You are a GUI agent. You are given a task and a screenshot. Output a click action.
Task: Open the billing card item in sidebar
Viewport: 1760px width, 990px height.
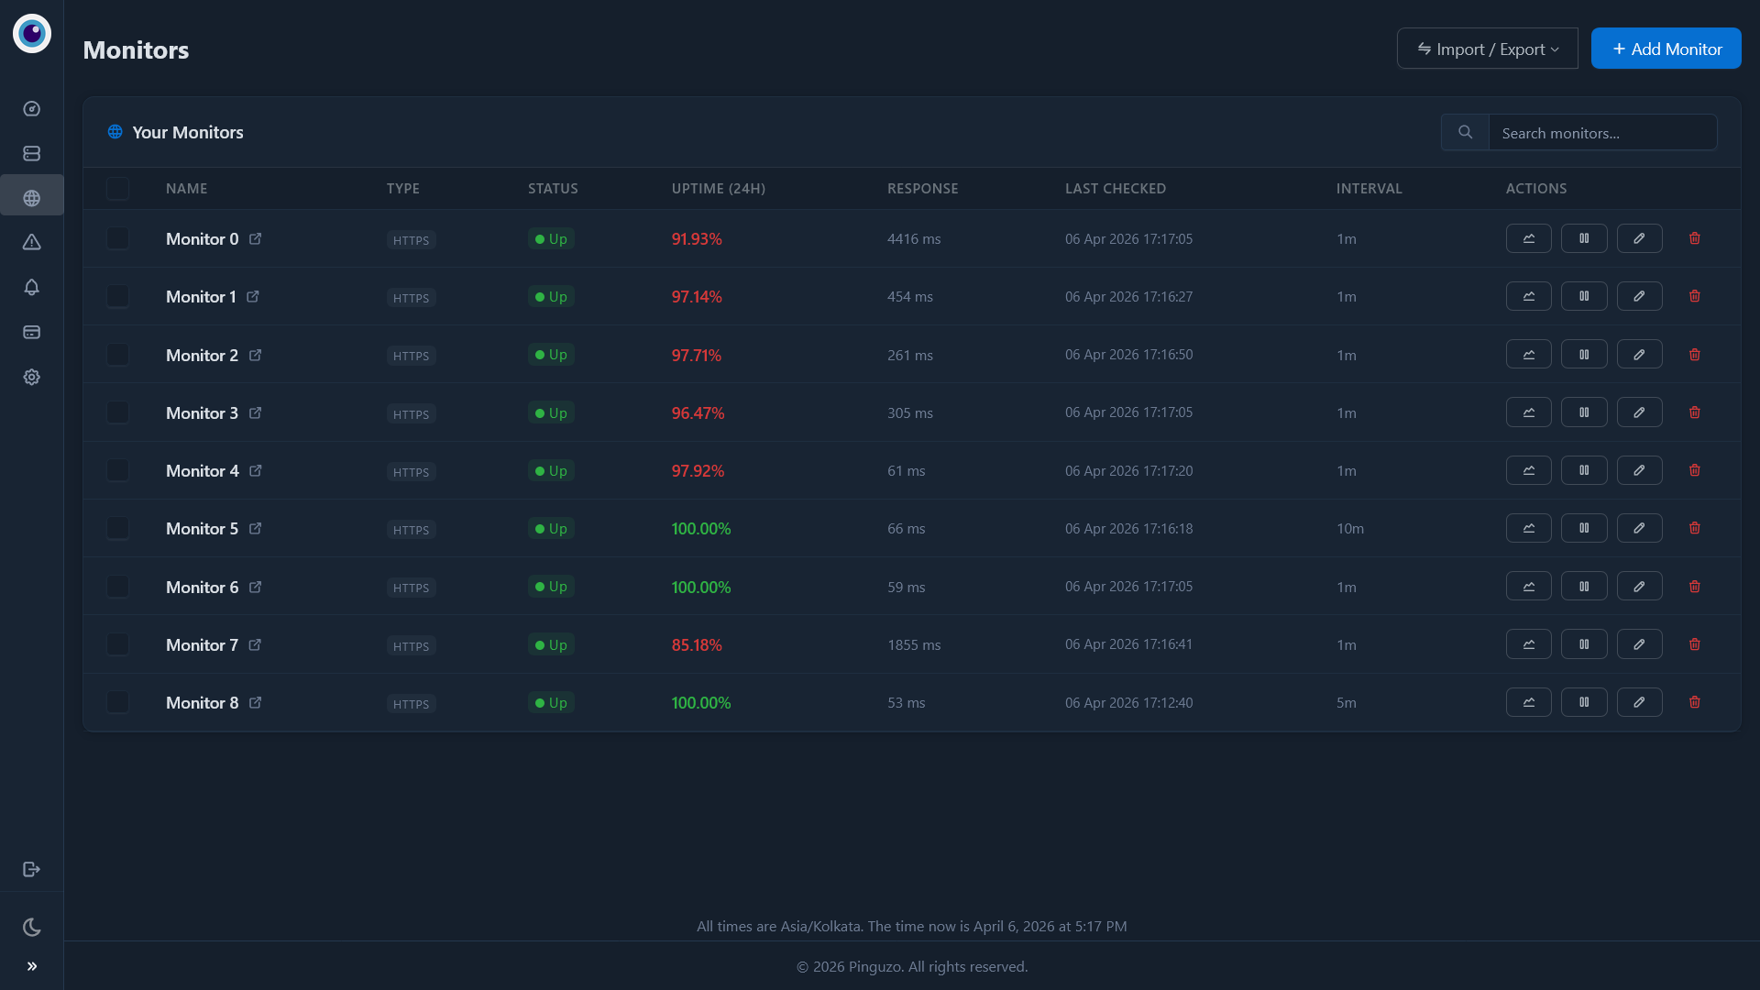(32, 332)
